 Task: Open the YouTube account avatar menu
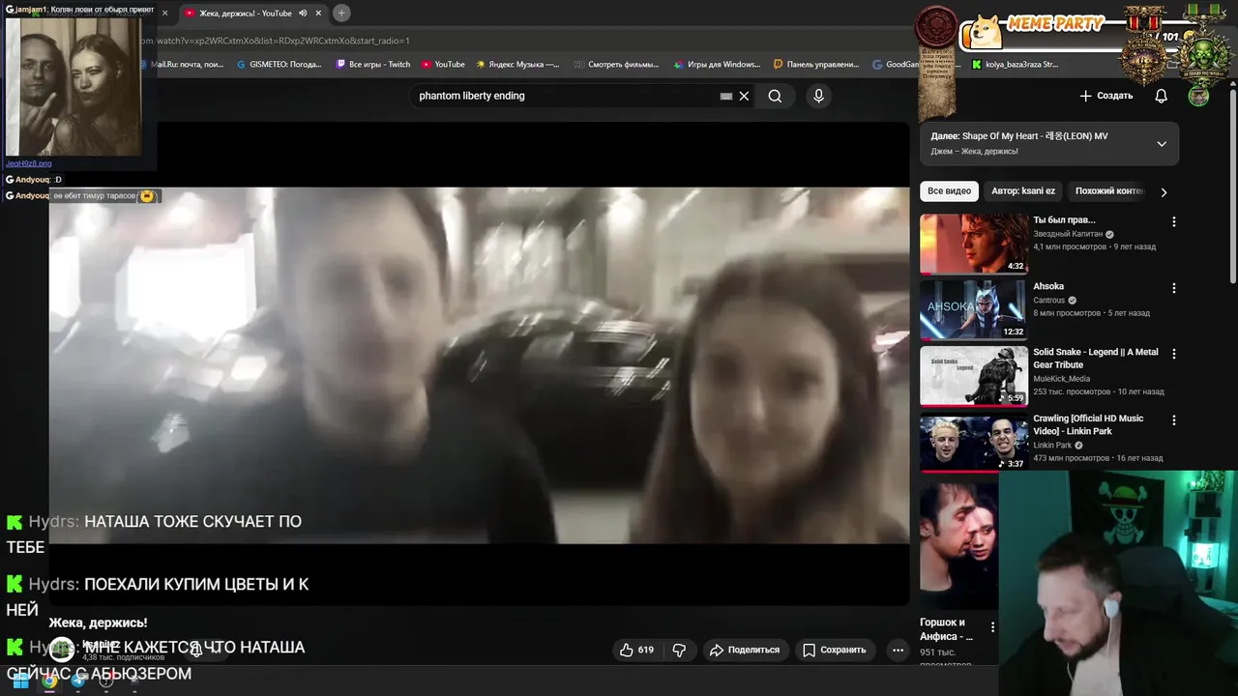(x=1198, y=96)
